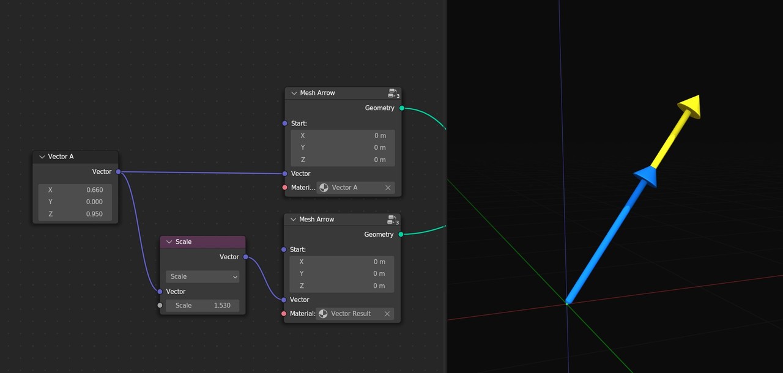The height and width of the screenshot is (373, 783).
Task: Click the Geometry output socket of top Mesh Arrow
Action: pos(402,108)
